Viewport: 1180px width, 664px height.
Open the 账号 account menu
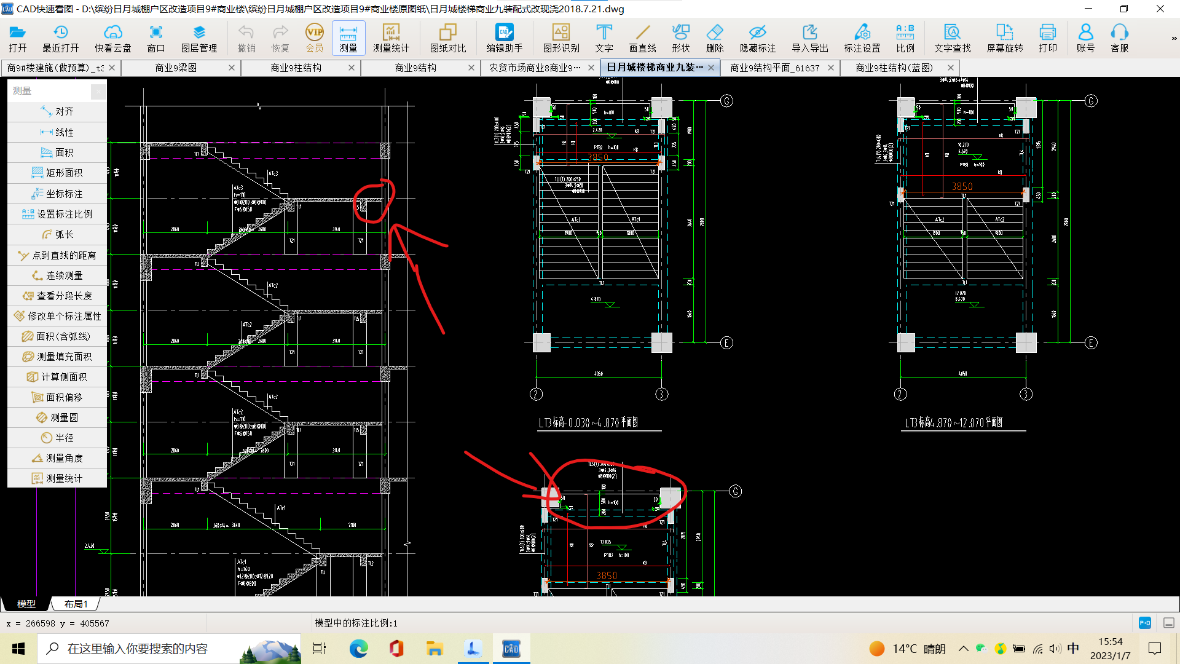pos(1086,38)
